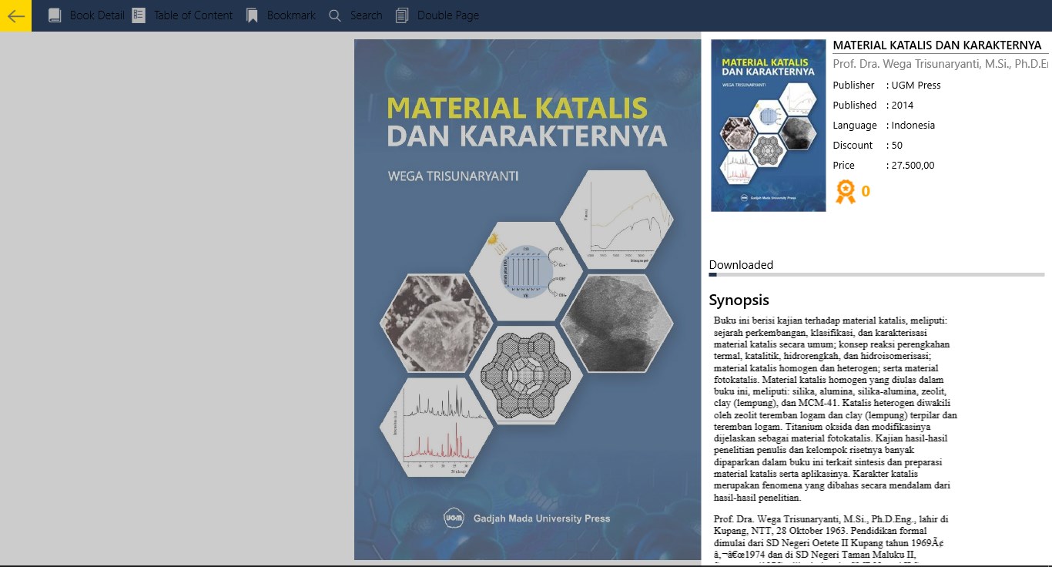Click the Discount value 50
This screenshot has height=567, width=1052.
pyautogui.click(x=897, y=146)
